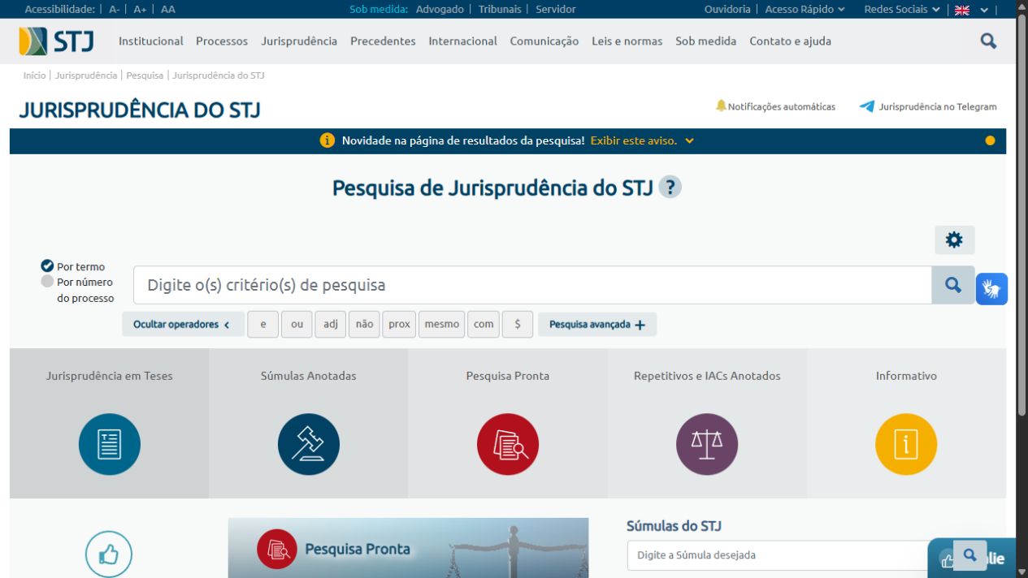Insert the '$' operator
This screenshot has width=1028, height=578.
pyautogui.click(x=517, y=324)
